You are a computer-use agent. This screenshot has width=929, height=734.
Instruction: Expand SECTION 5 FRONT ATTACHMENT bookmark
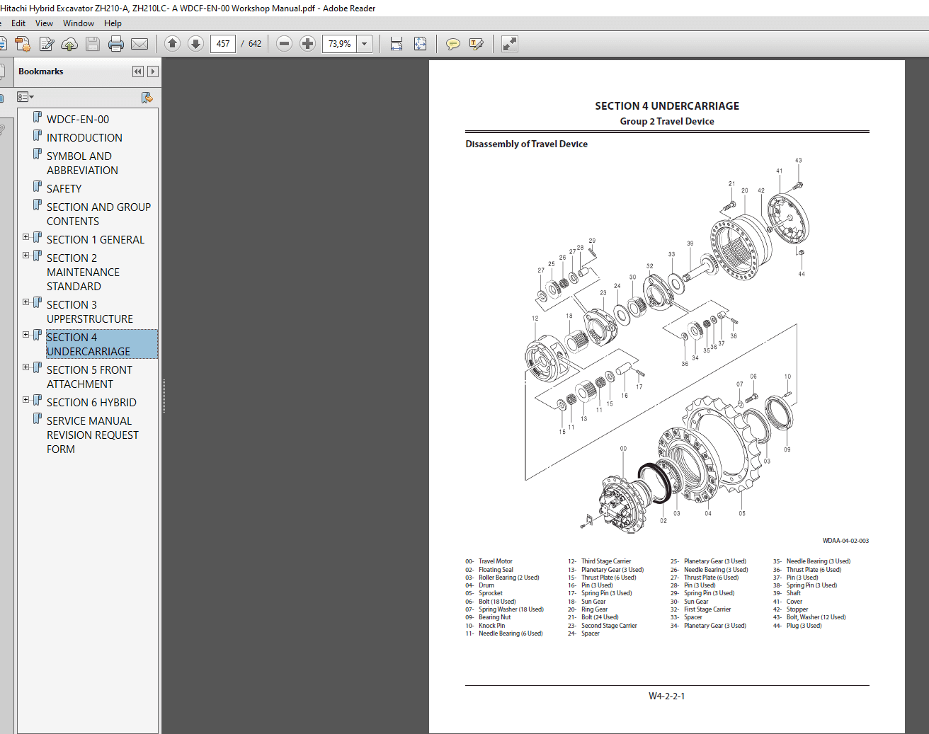[x=26, y=367]
